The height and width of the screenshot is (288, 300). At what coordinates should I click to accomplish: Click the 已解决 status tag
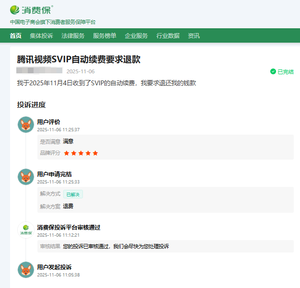pos(73,194)
